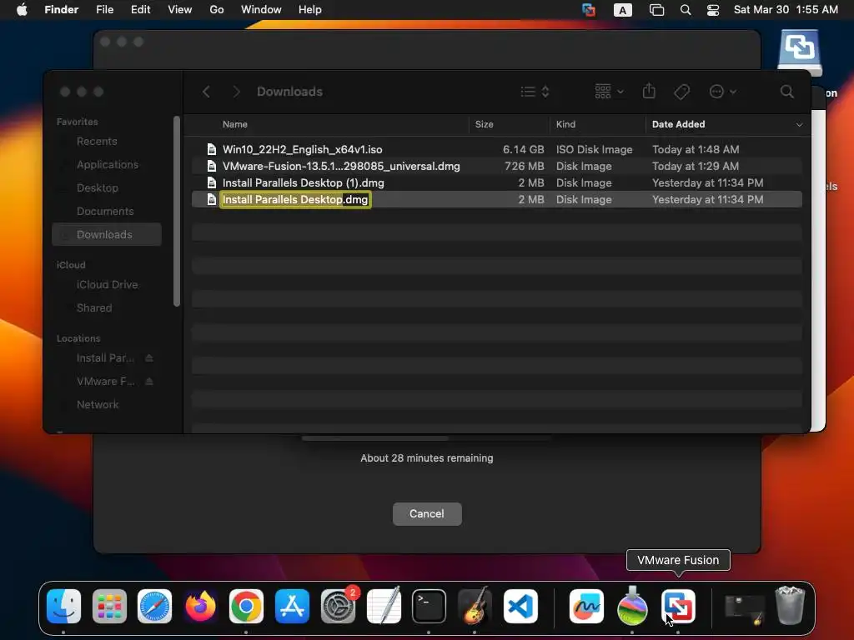
Task: Open Finder from the Dock
Action: (x=63, y=607)
